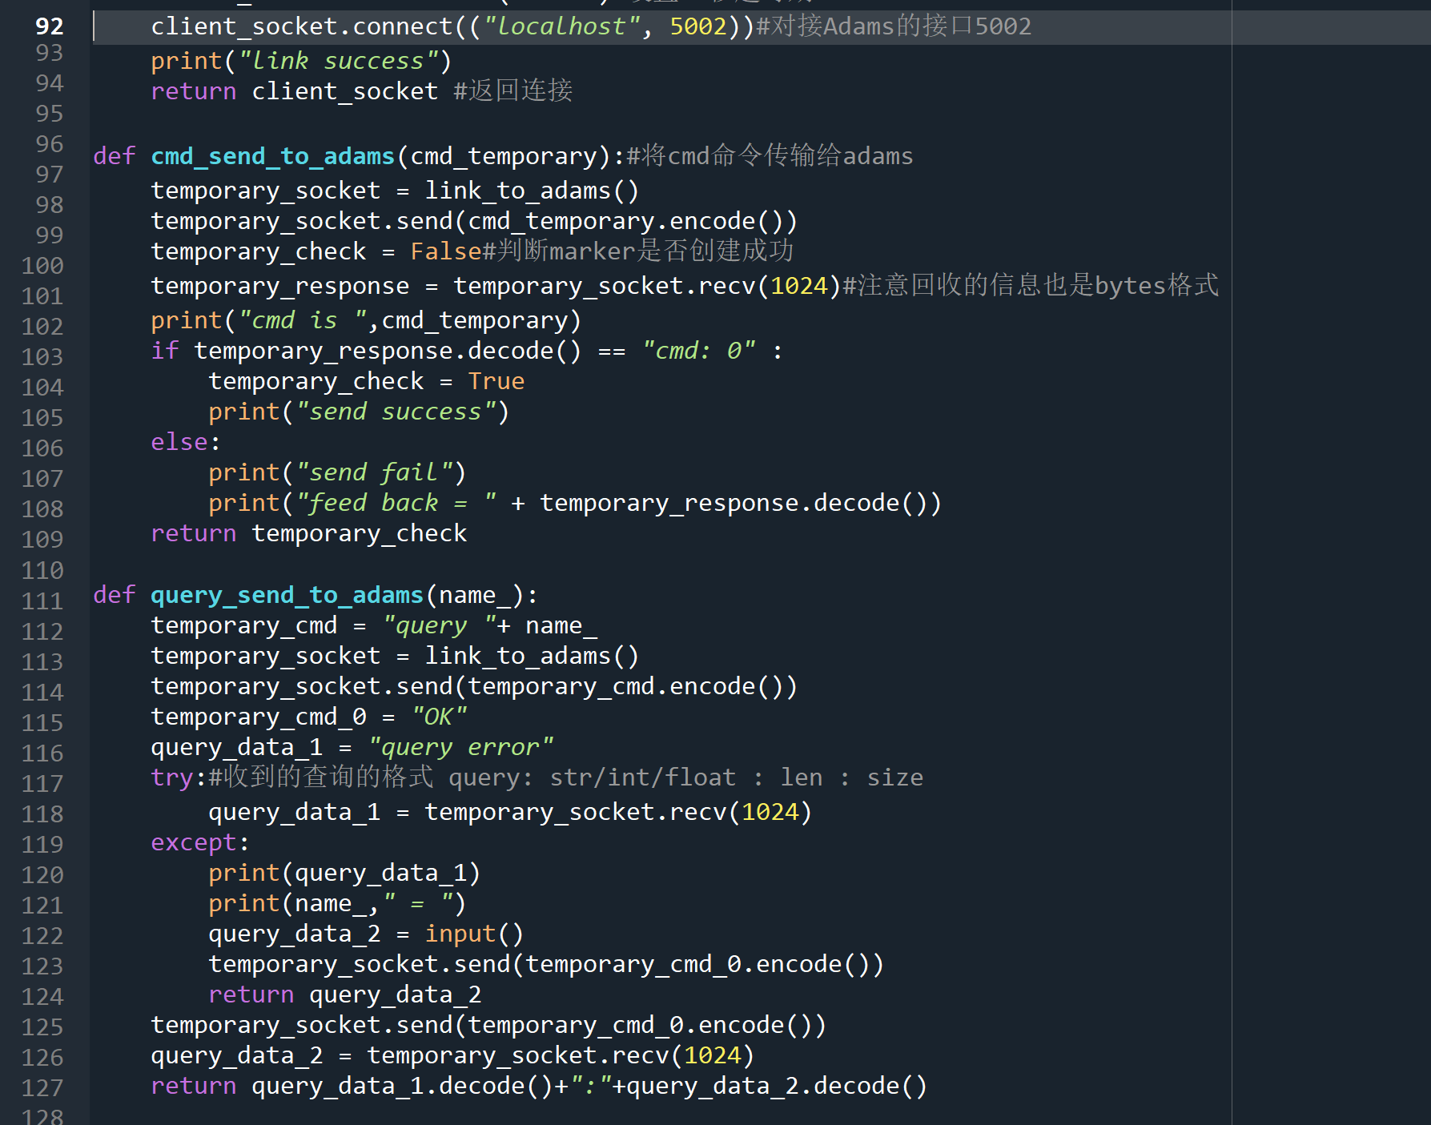The height and width of the screenshot is (1125, 1431).
Task: Click line number 96 in gutter
Action: [x=49, y=144]
